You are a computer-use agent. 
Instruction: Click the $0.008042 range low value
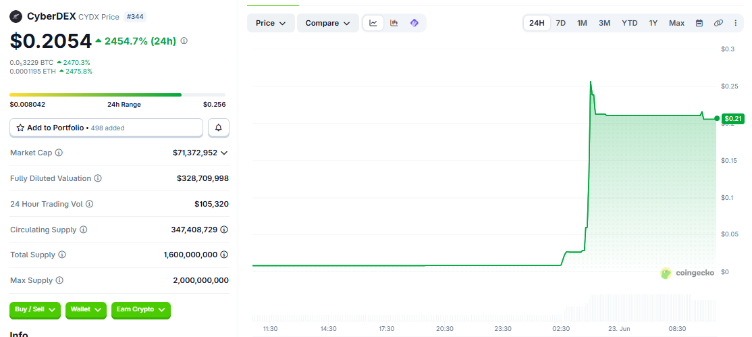(27, 104)
